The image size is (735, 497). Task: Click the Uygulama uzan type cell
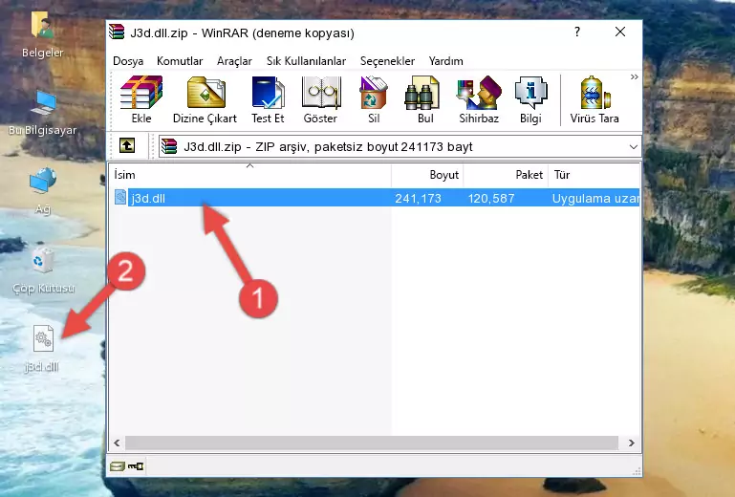(x=595, y=199)
